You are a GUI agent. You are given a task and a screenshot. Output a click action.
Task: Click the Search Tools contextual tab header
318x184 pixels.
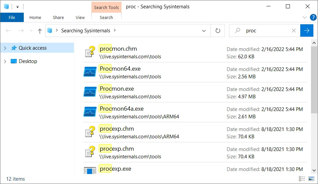(106, 7)
